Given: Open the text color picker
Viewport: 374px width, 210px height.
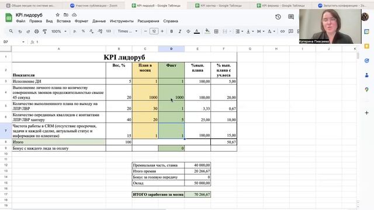Looking at the screenshot, I should pos(197,31).
